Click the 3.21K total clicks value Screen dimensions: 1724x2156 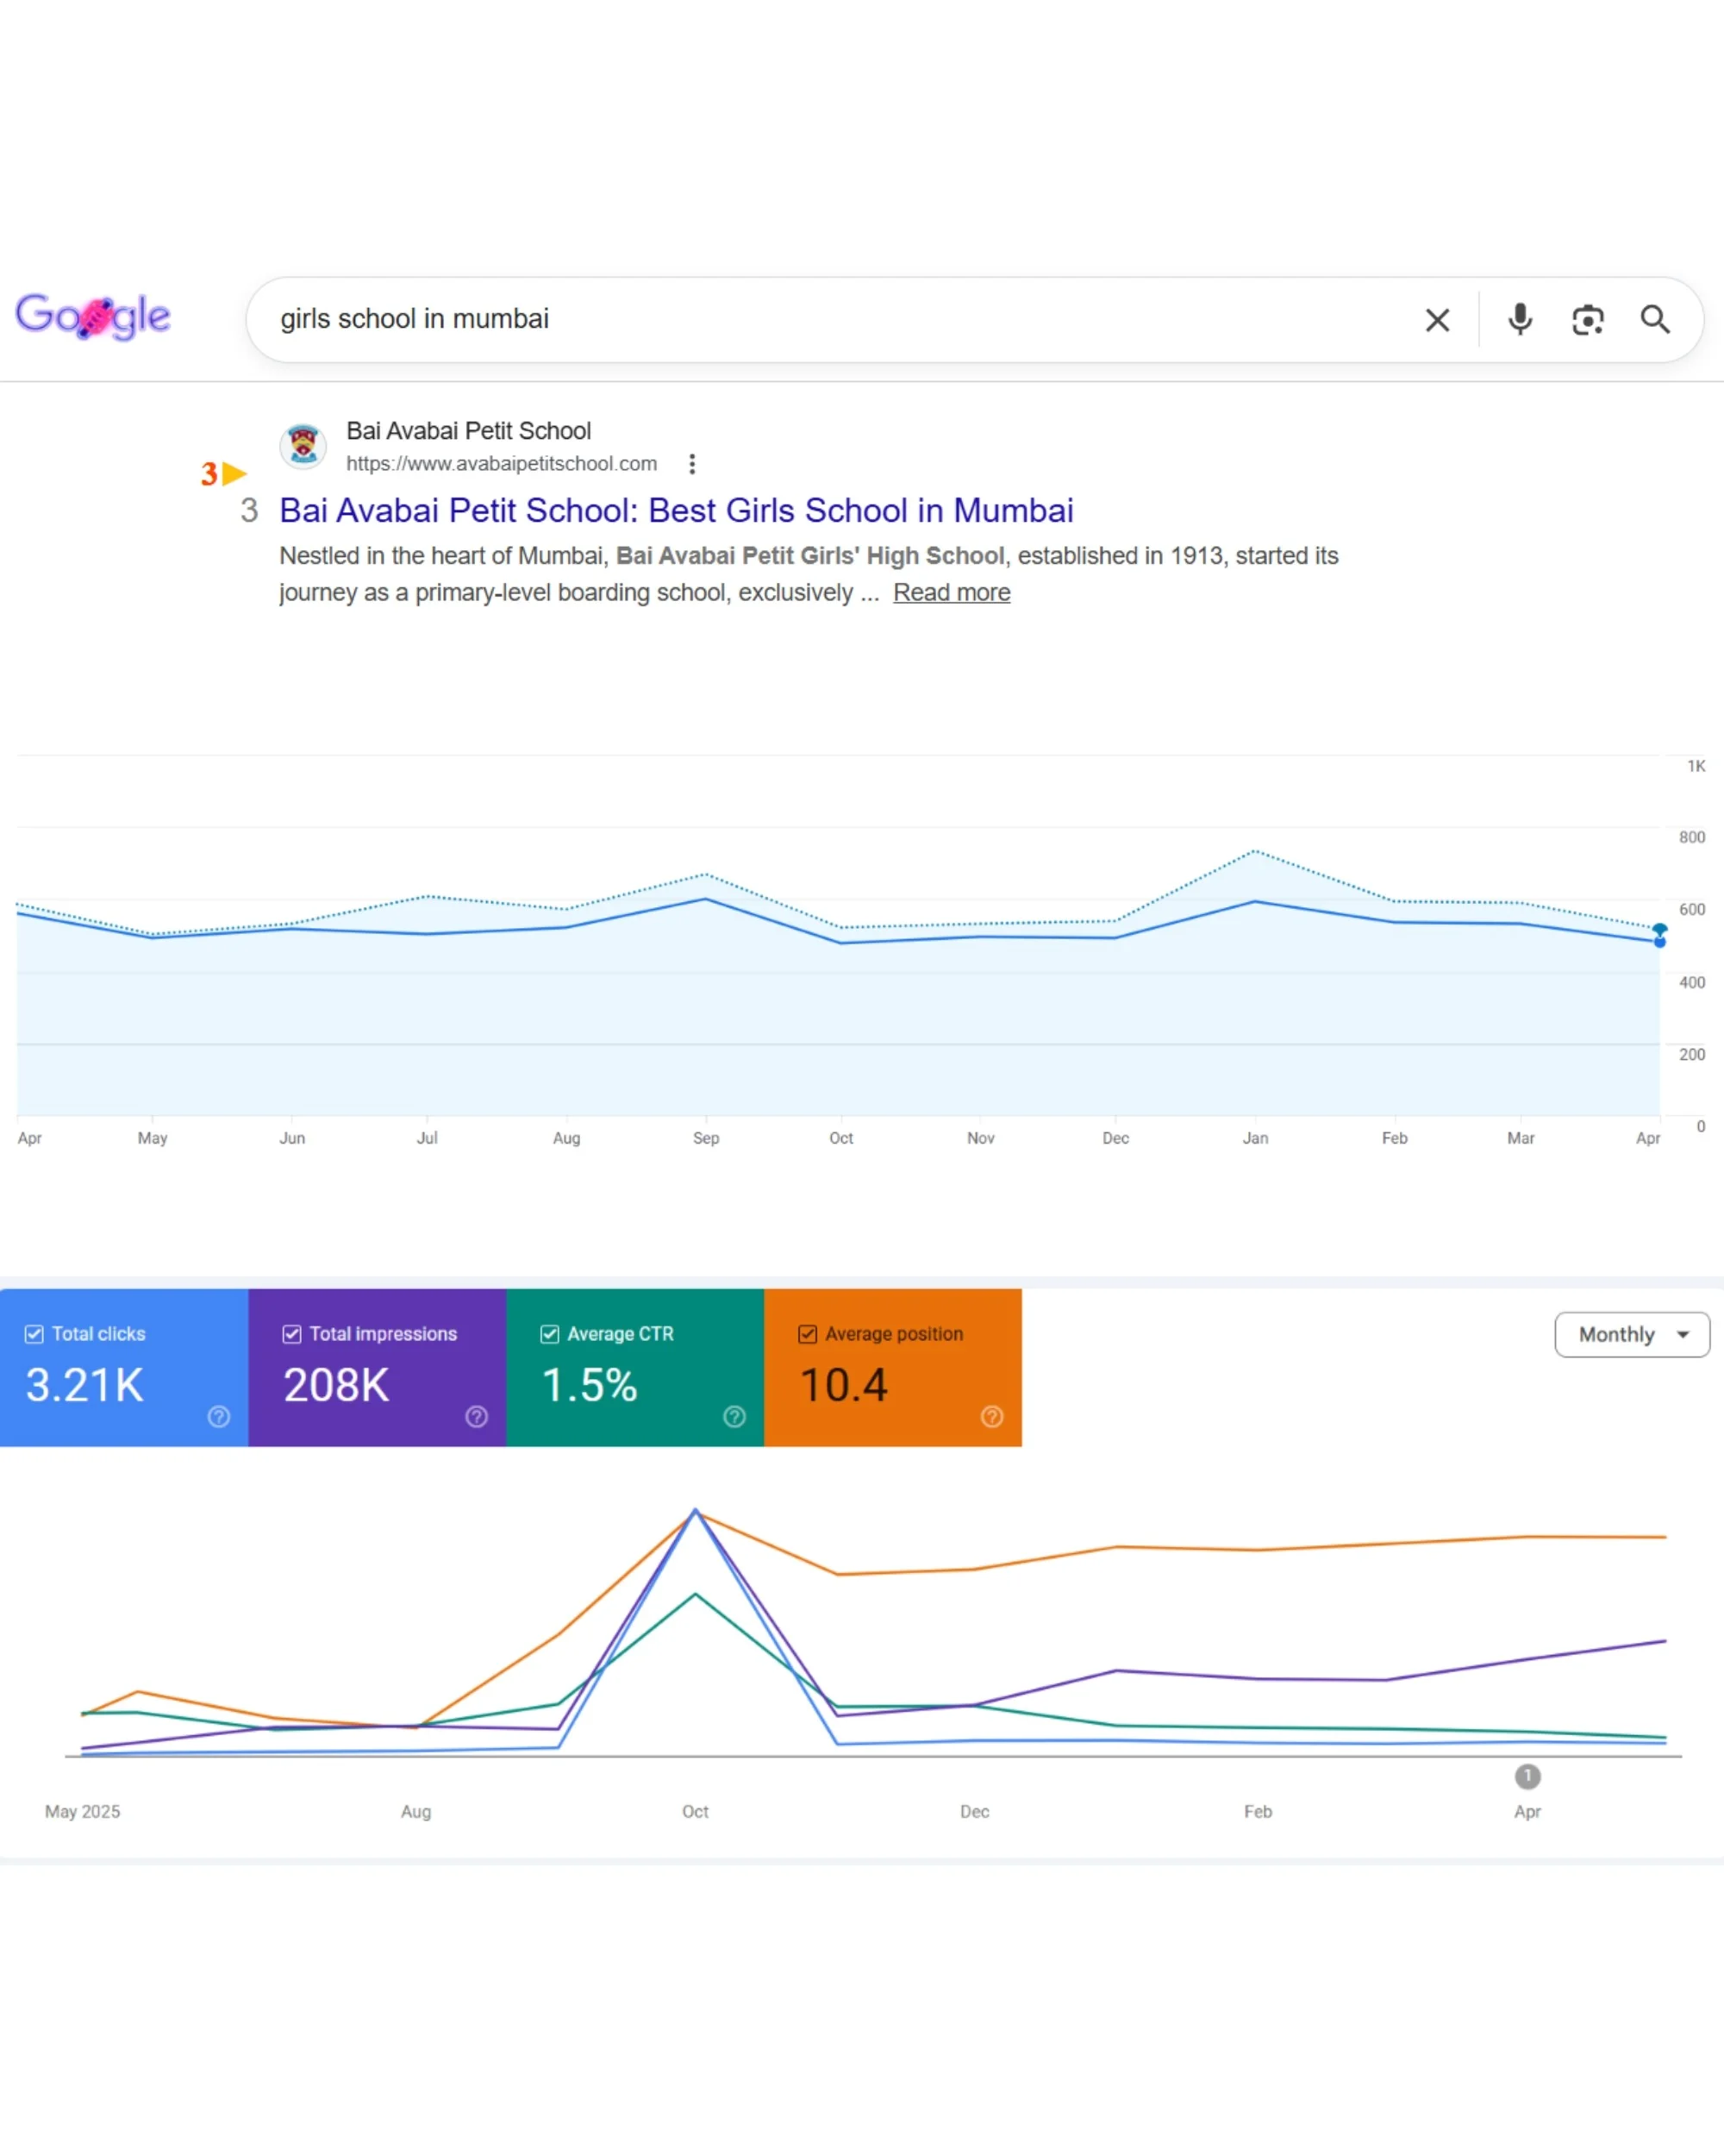coord(85,1385)
